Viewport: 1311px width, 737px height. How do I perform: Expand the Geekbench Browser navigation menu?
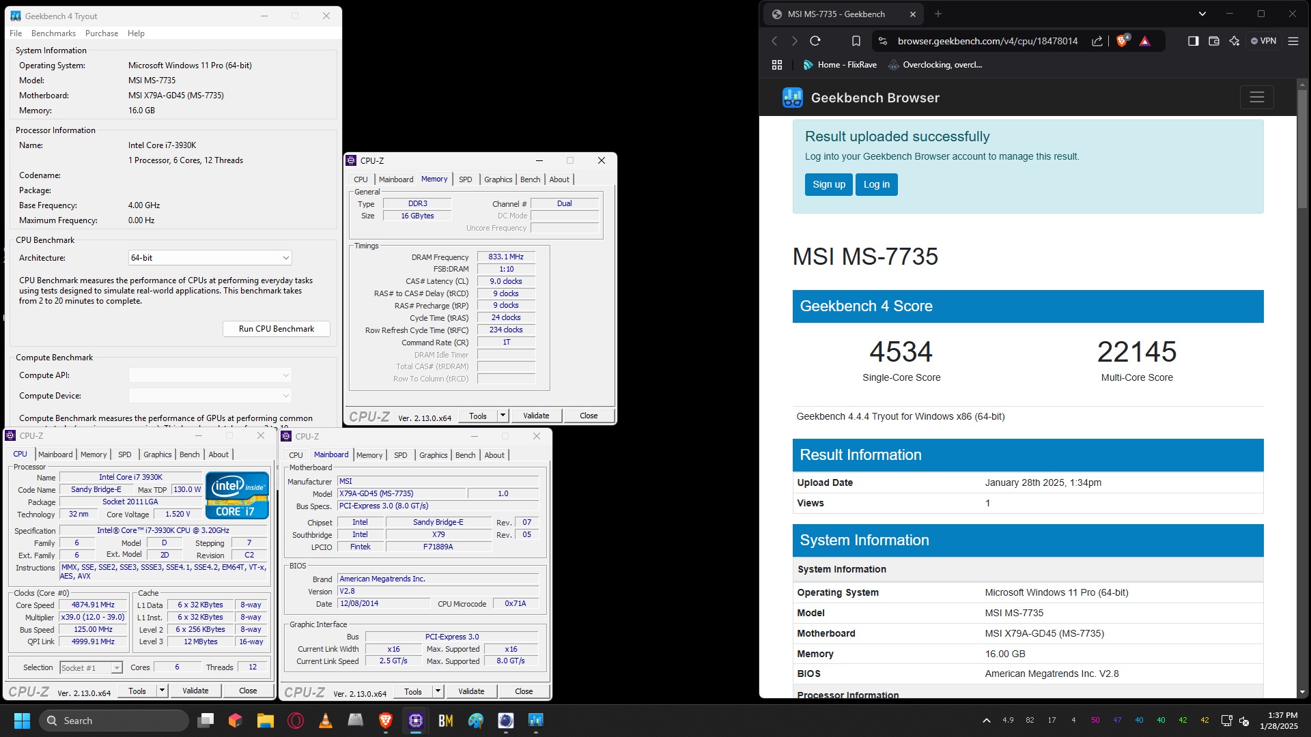1256,98
